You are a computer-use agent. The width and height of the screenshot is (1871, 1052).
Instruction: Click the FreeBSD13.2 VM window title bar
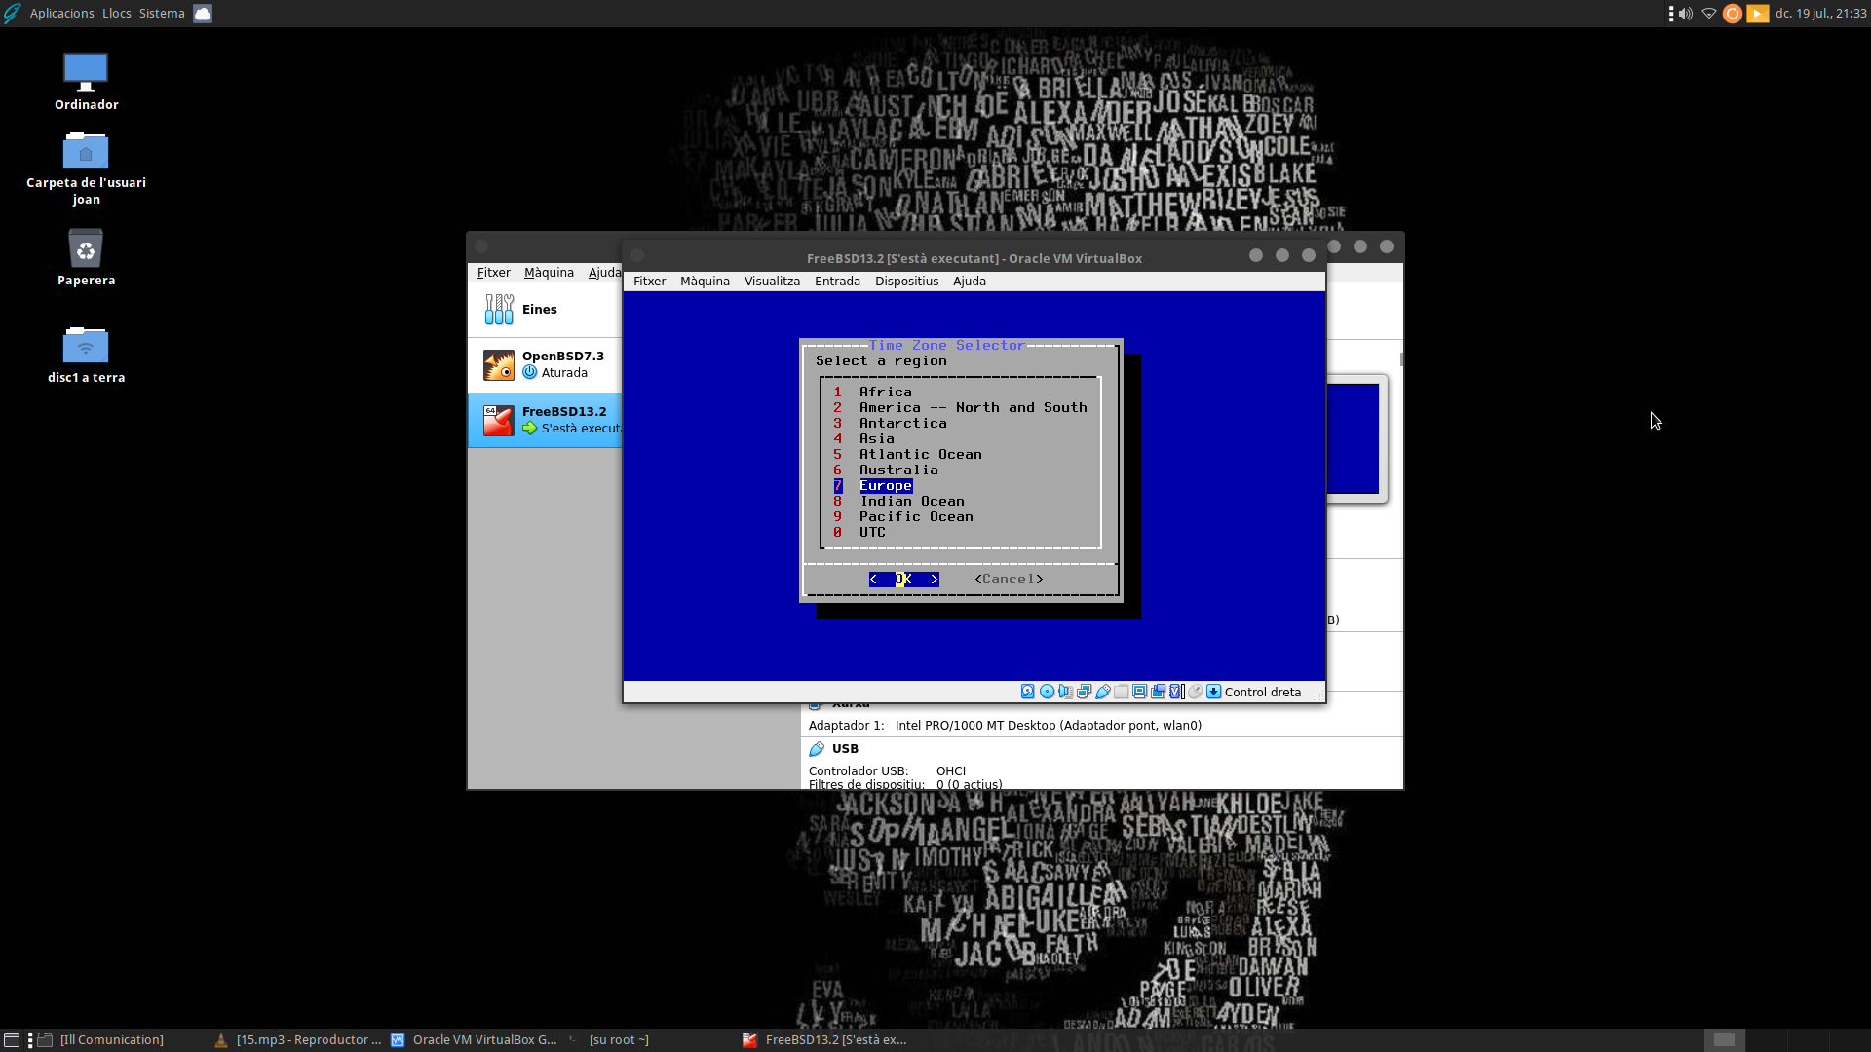(974, 258)
